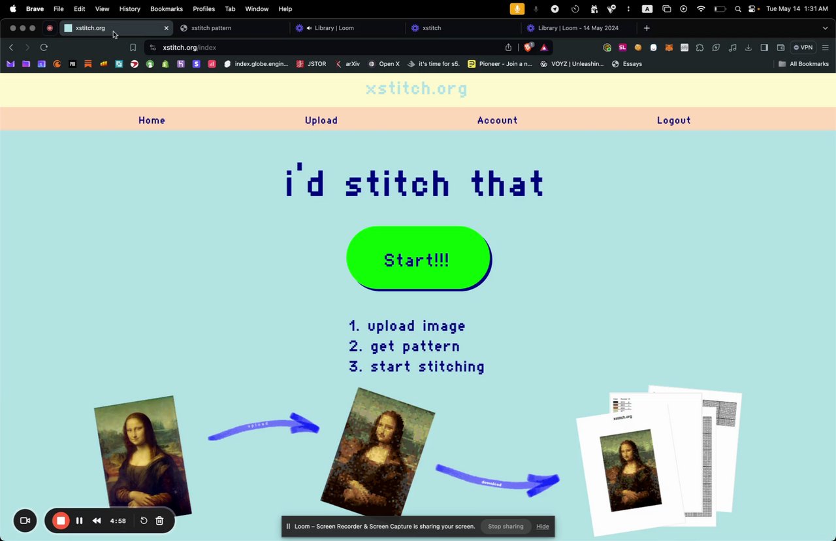Open the music note media control
836x541 pixels.
tap(732, 47)
